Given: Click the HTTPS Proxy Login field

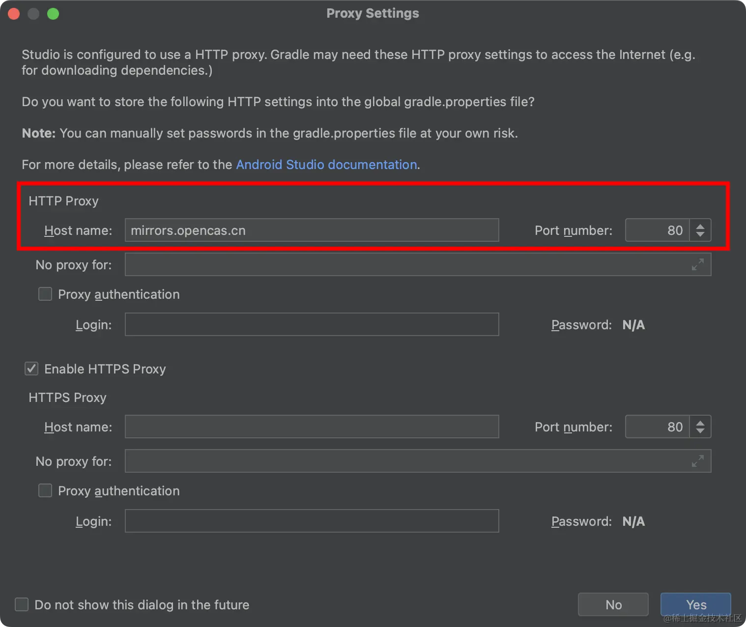Looking at the screenshot, I should 312,521.
